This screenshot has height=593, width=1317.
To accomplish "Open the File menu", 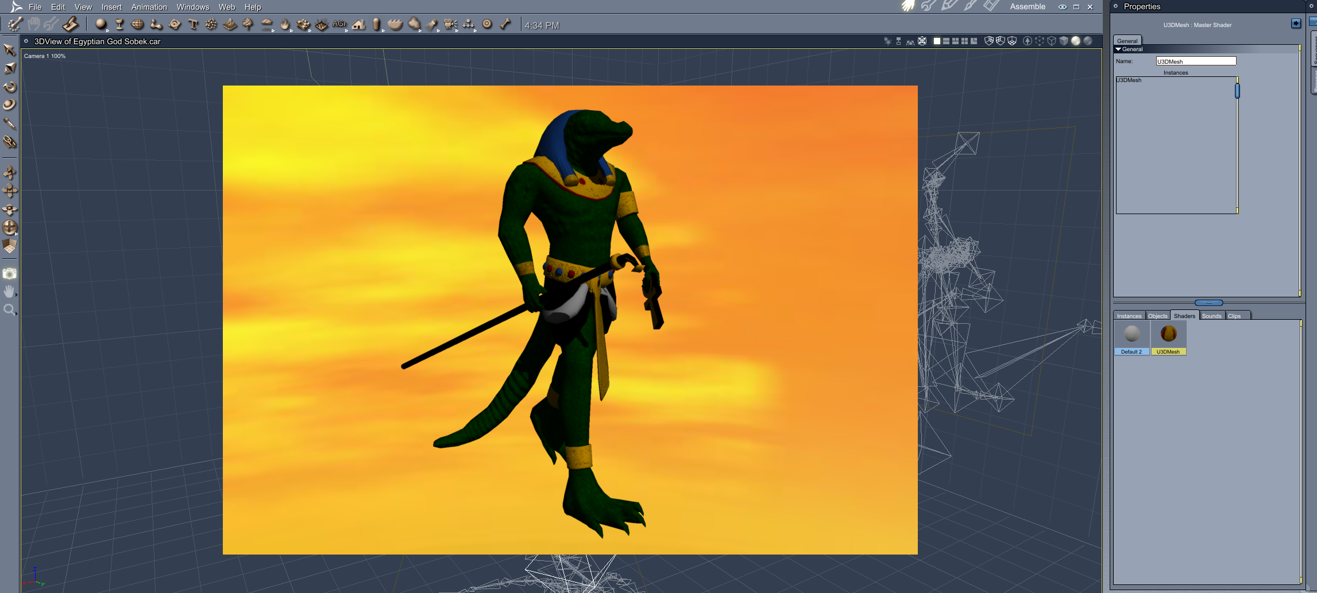I will [35, 7].
